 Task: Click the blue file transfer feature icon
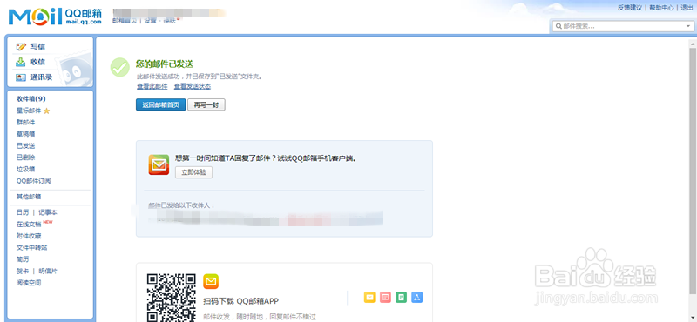(417, 297)
